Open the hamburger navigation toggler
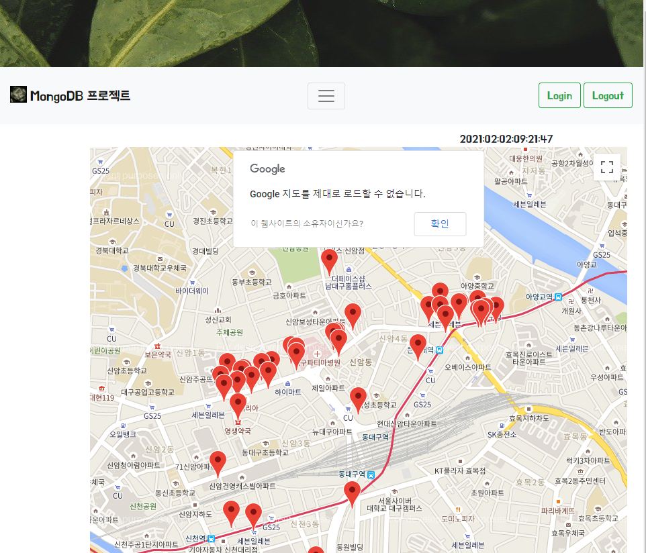 tap(326, 96)
